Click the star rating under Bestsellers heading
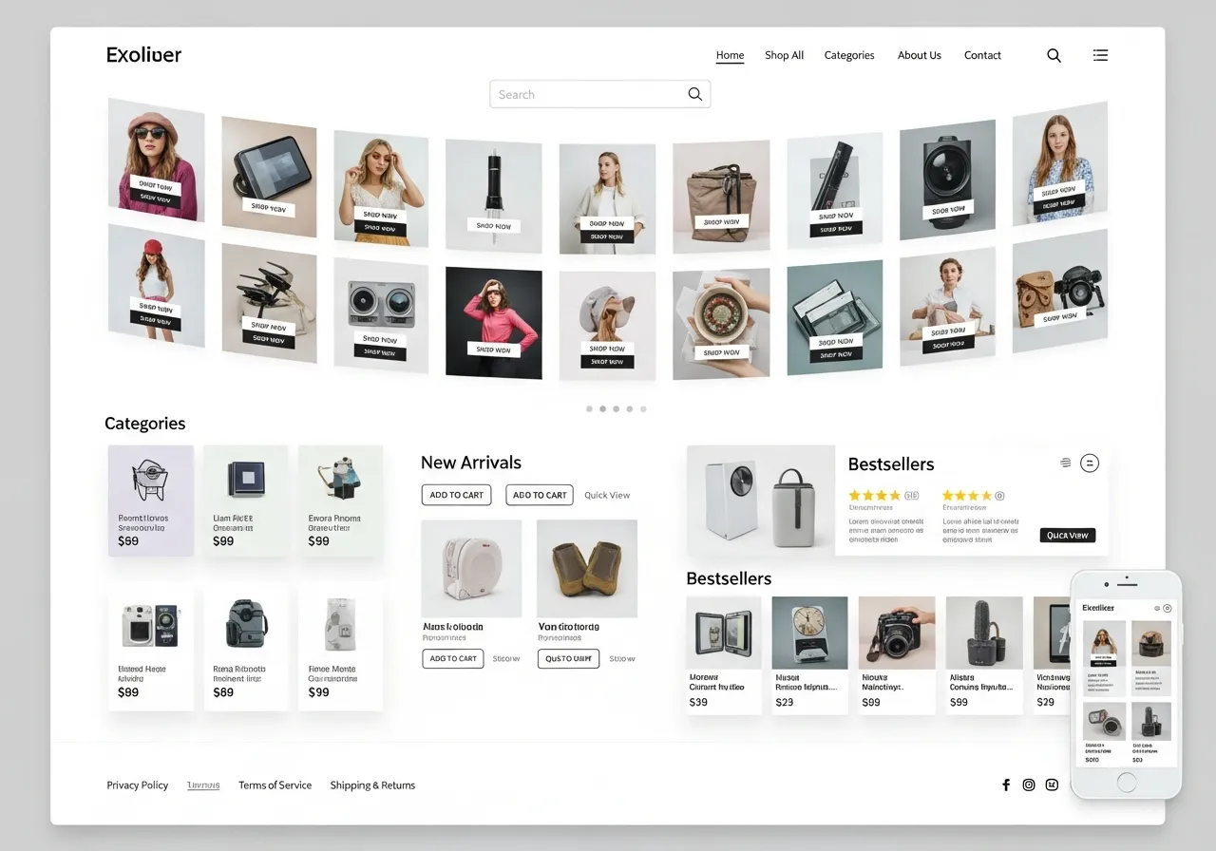The width and height of the screenshot is (1216, 851). [876, 495]
